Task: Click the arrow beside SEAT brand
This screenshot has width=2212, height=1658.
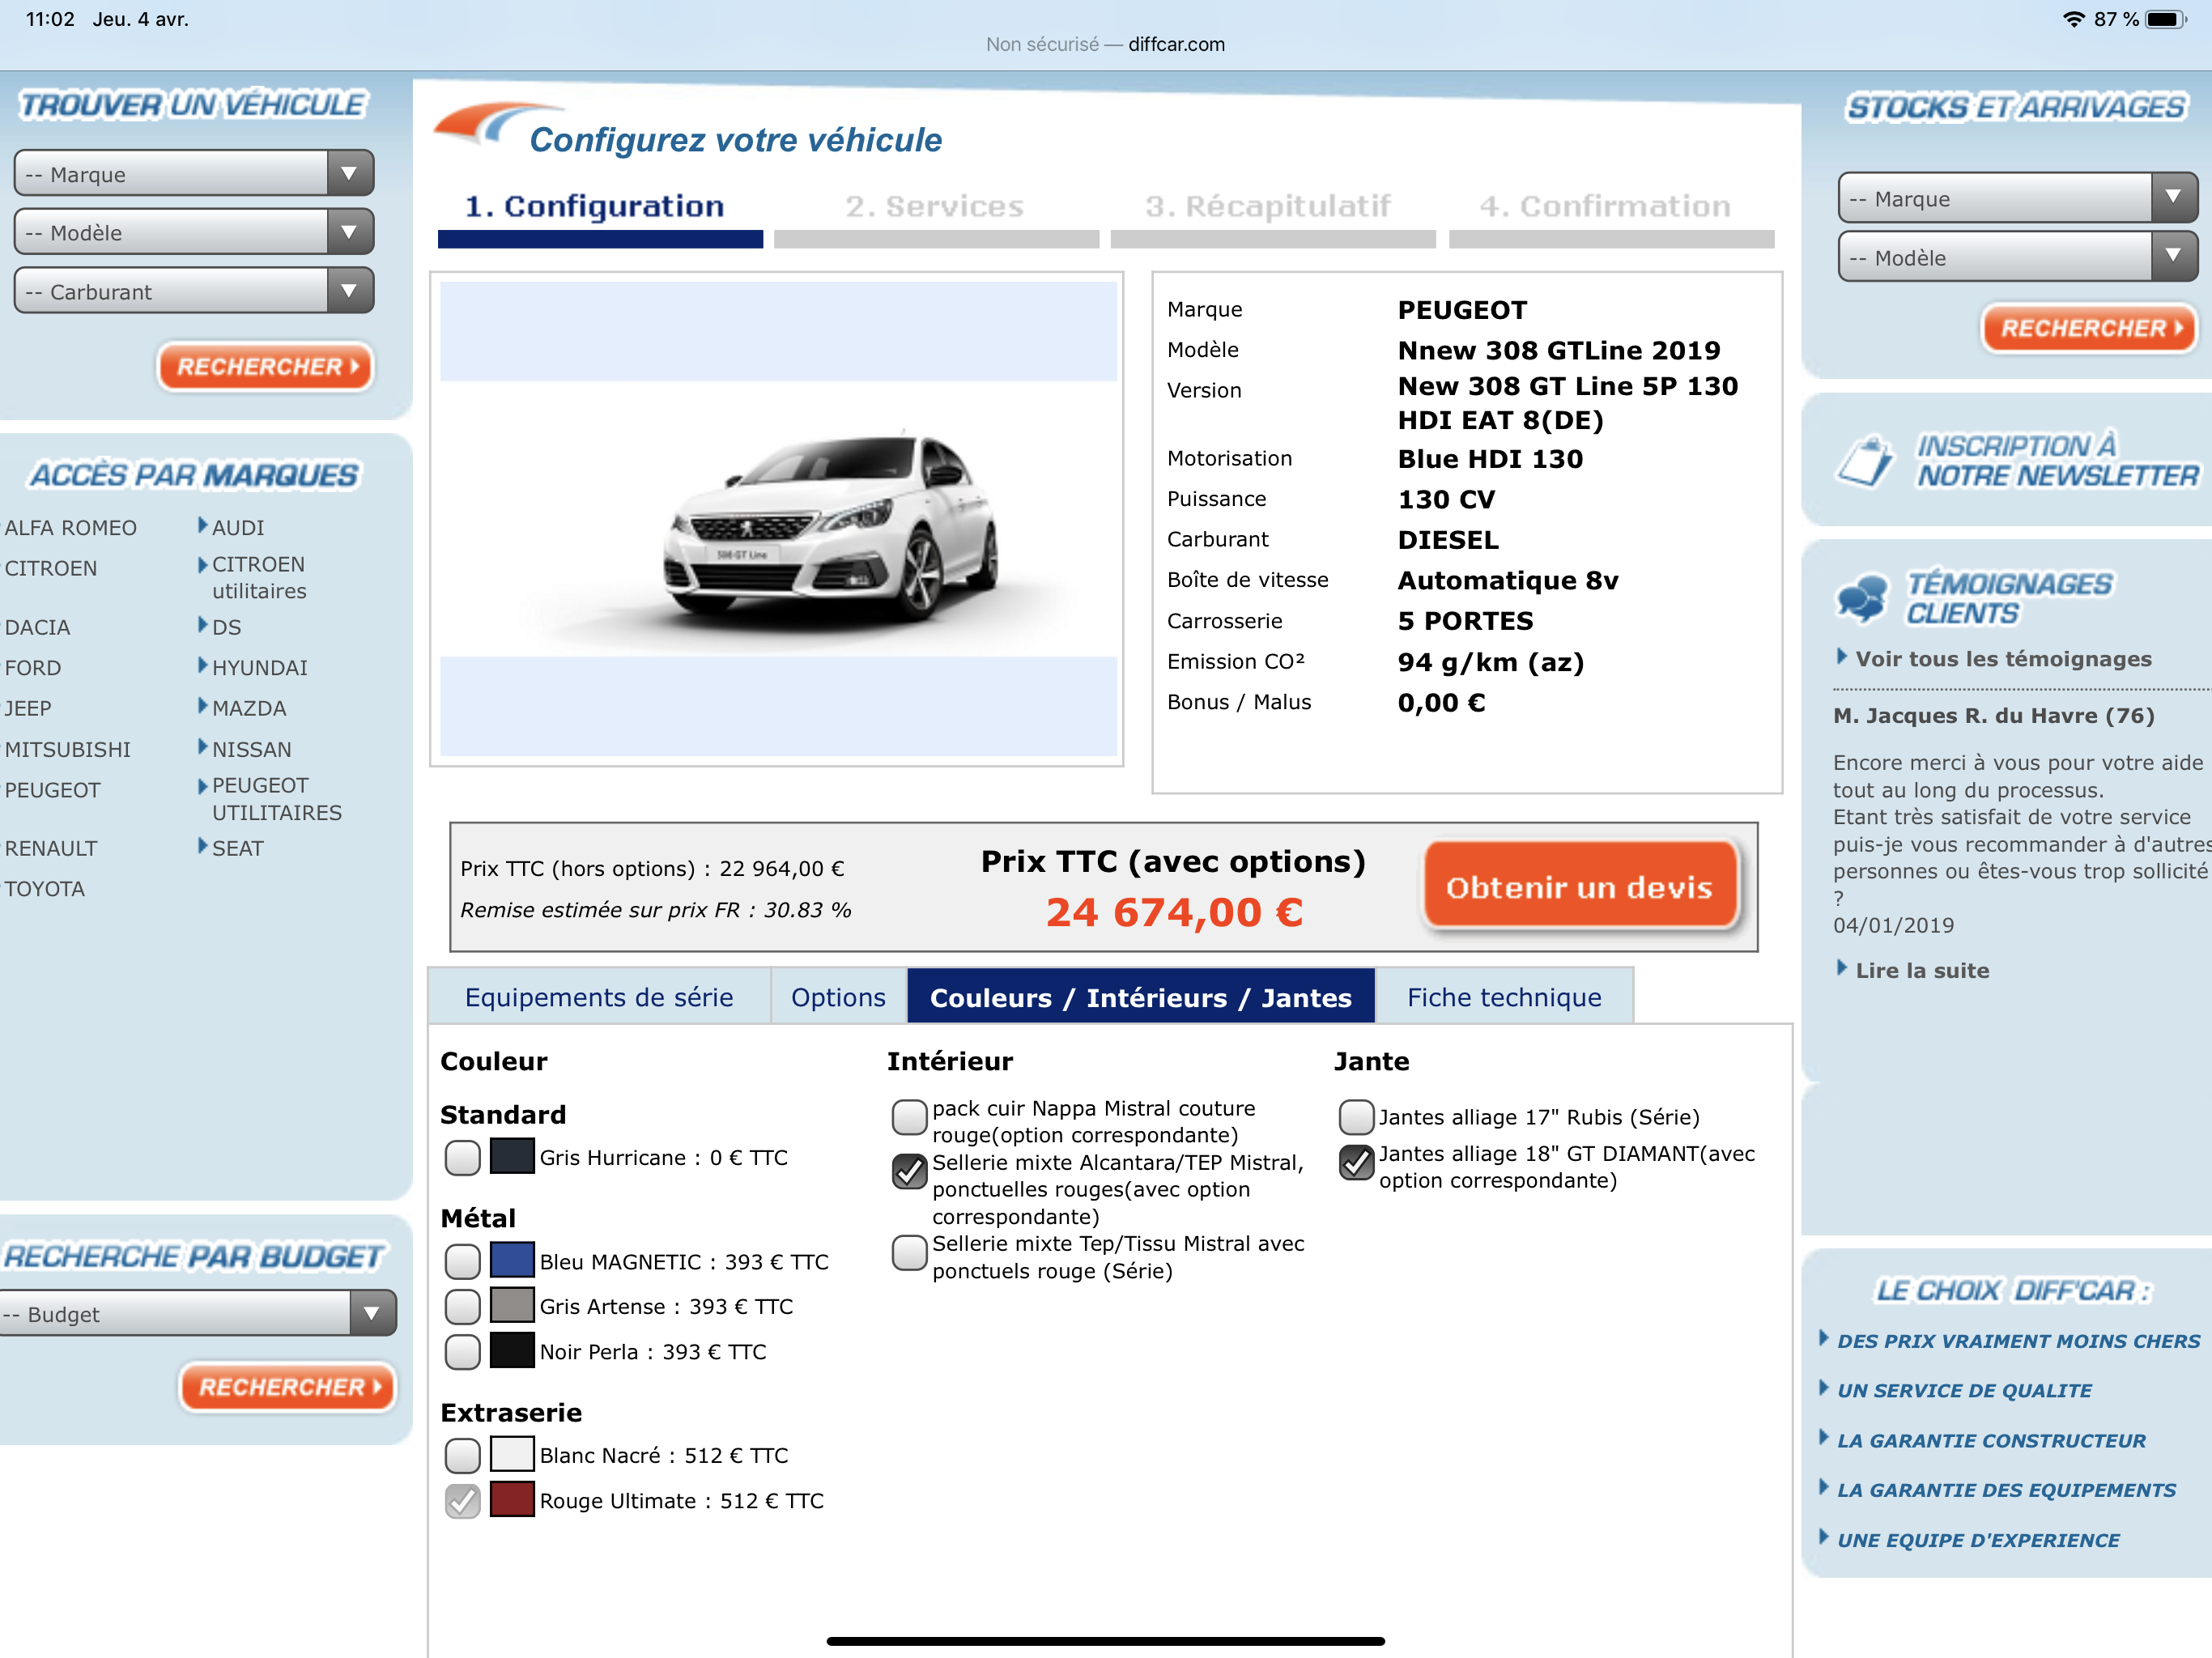Action: pos(203,846)
